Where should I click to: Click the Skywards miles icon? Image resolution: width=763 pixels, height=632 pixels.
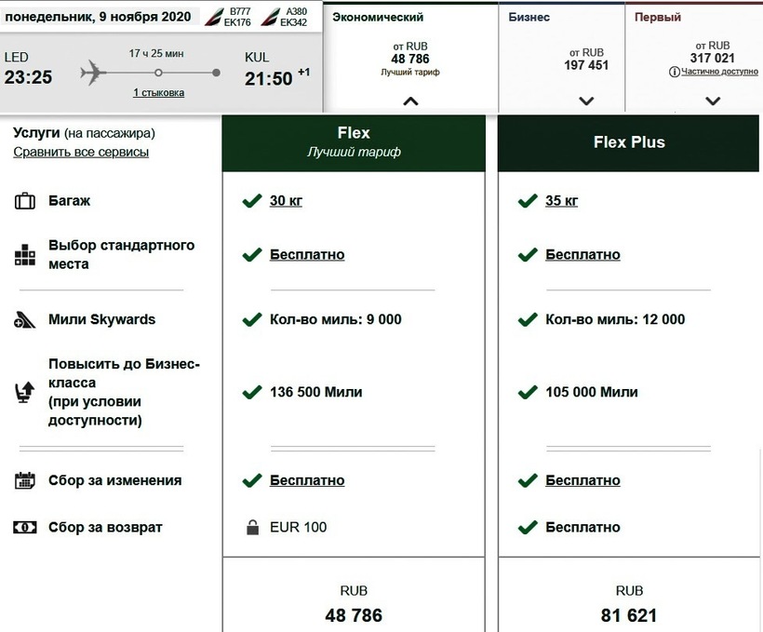point(25,320)
